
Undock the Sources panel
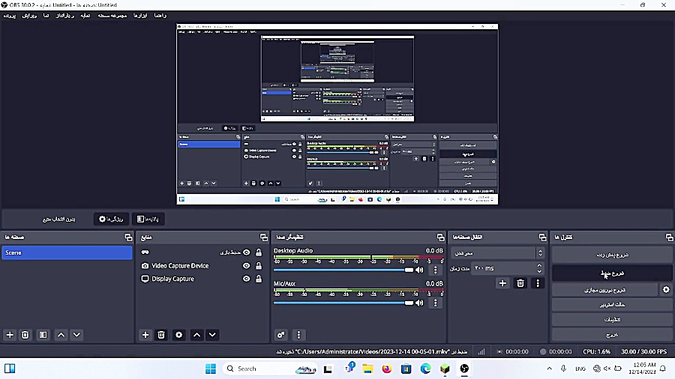(x=264, y=237)
